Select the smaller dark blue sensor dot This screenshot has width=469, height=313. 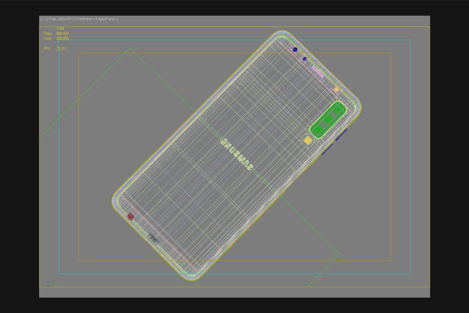[304, 59]
